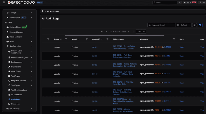206x114 pixels.
Task: Open the Alerts bell notifications
Action: point(190,2)
